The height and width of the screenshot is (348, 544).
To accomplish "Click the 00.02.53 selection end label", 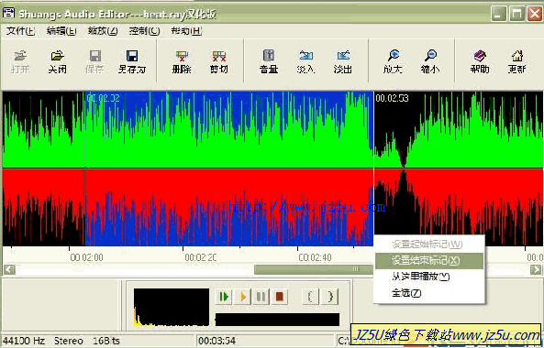I will tap(392, 98).
